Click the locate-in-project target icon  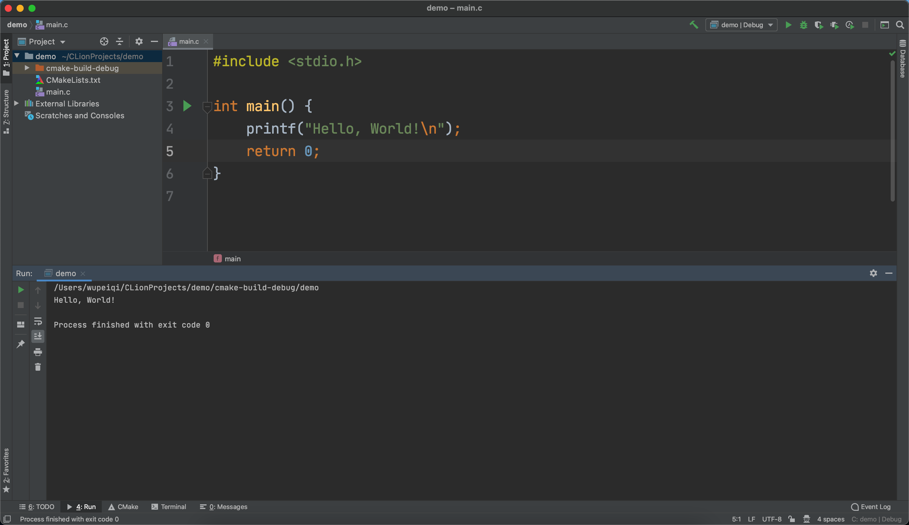[104, 42]
